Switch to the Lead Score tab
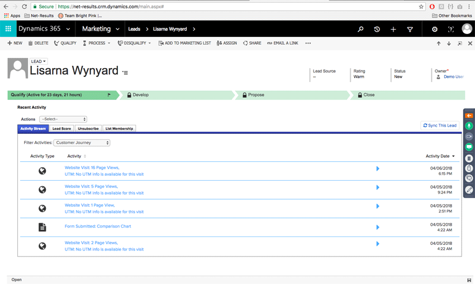 (61, 128)
